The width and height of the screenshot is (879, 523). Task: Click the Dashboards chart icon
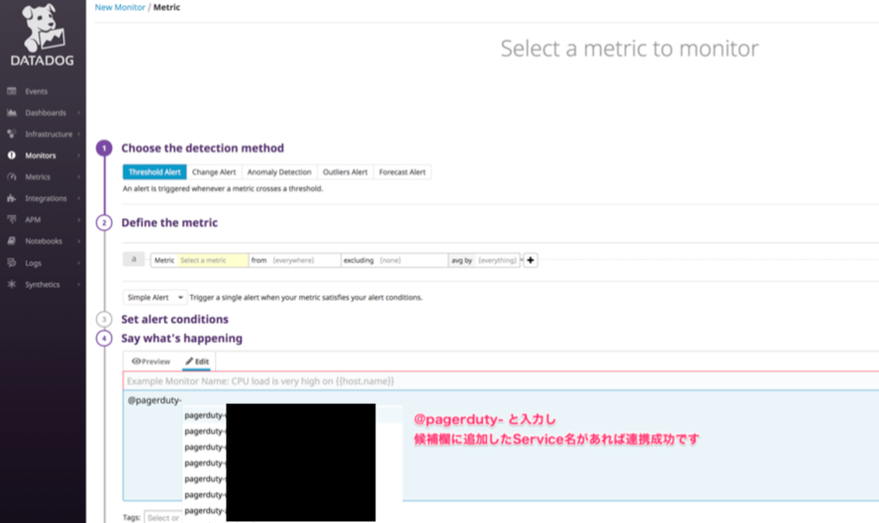[x=11, y=112]
